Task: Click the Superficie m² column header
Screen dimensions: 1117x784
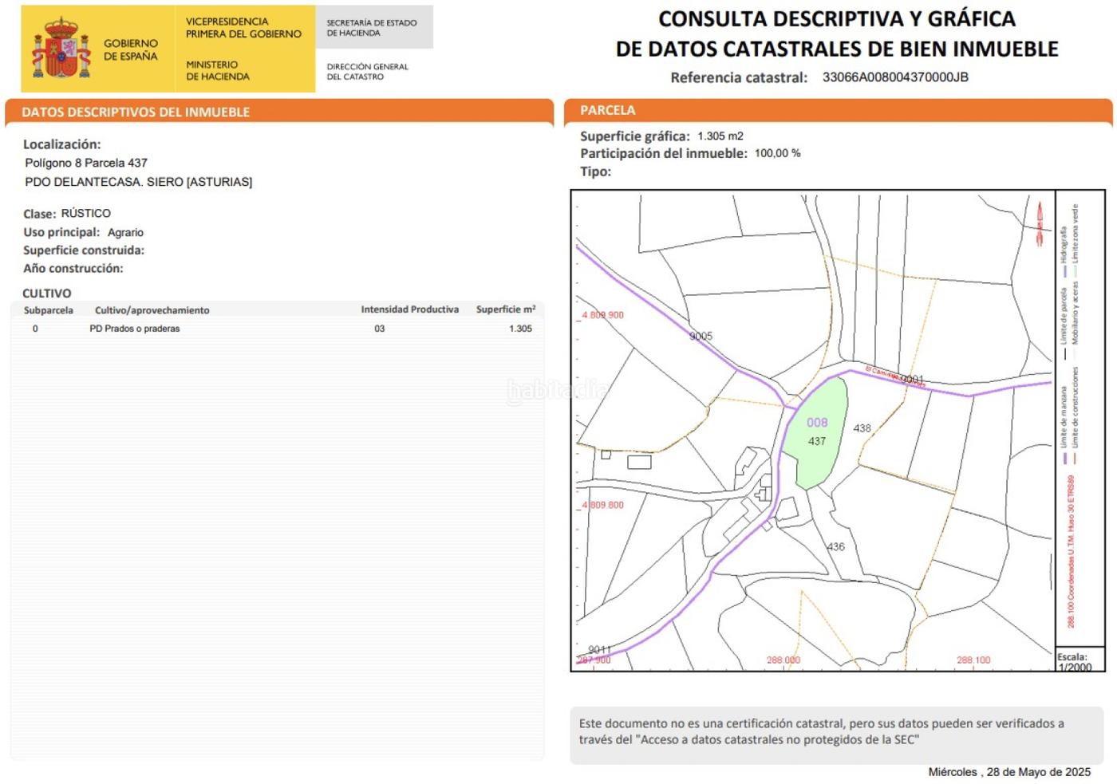Action: pos(505,309)
